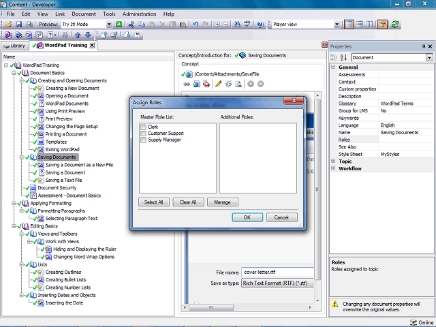Click the Sort Alphabetical icon in Properties
The width and height of the screenshot is (436, 327).
pyautogui.click(x=343, y=57)
